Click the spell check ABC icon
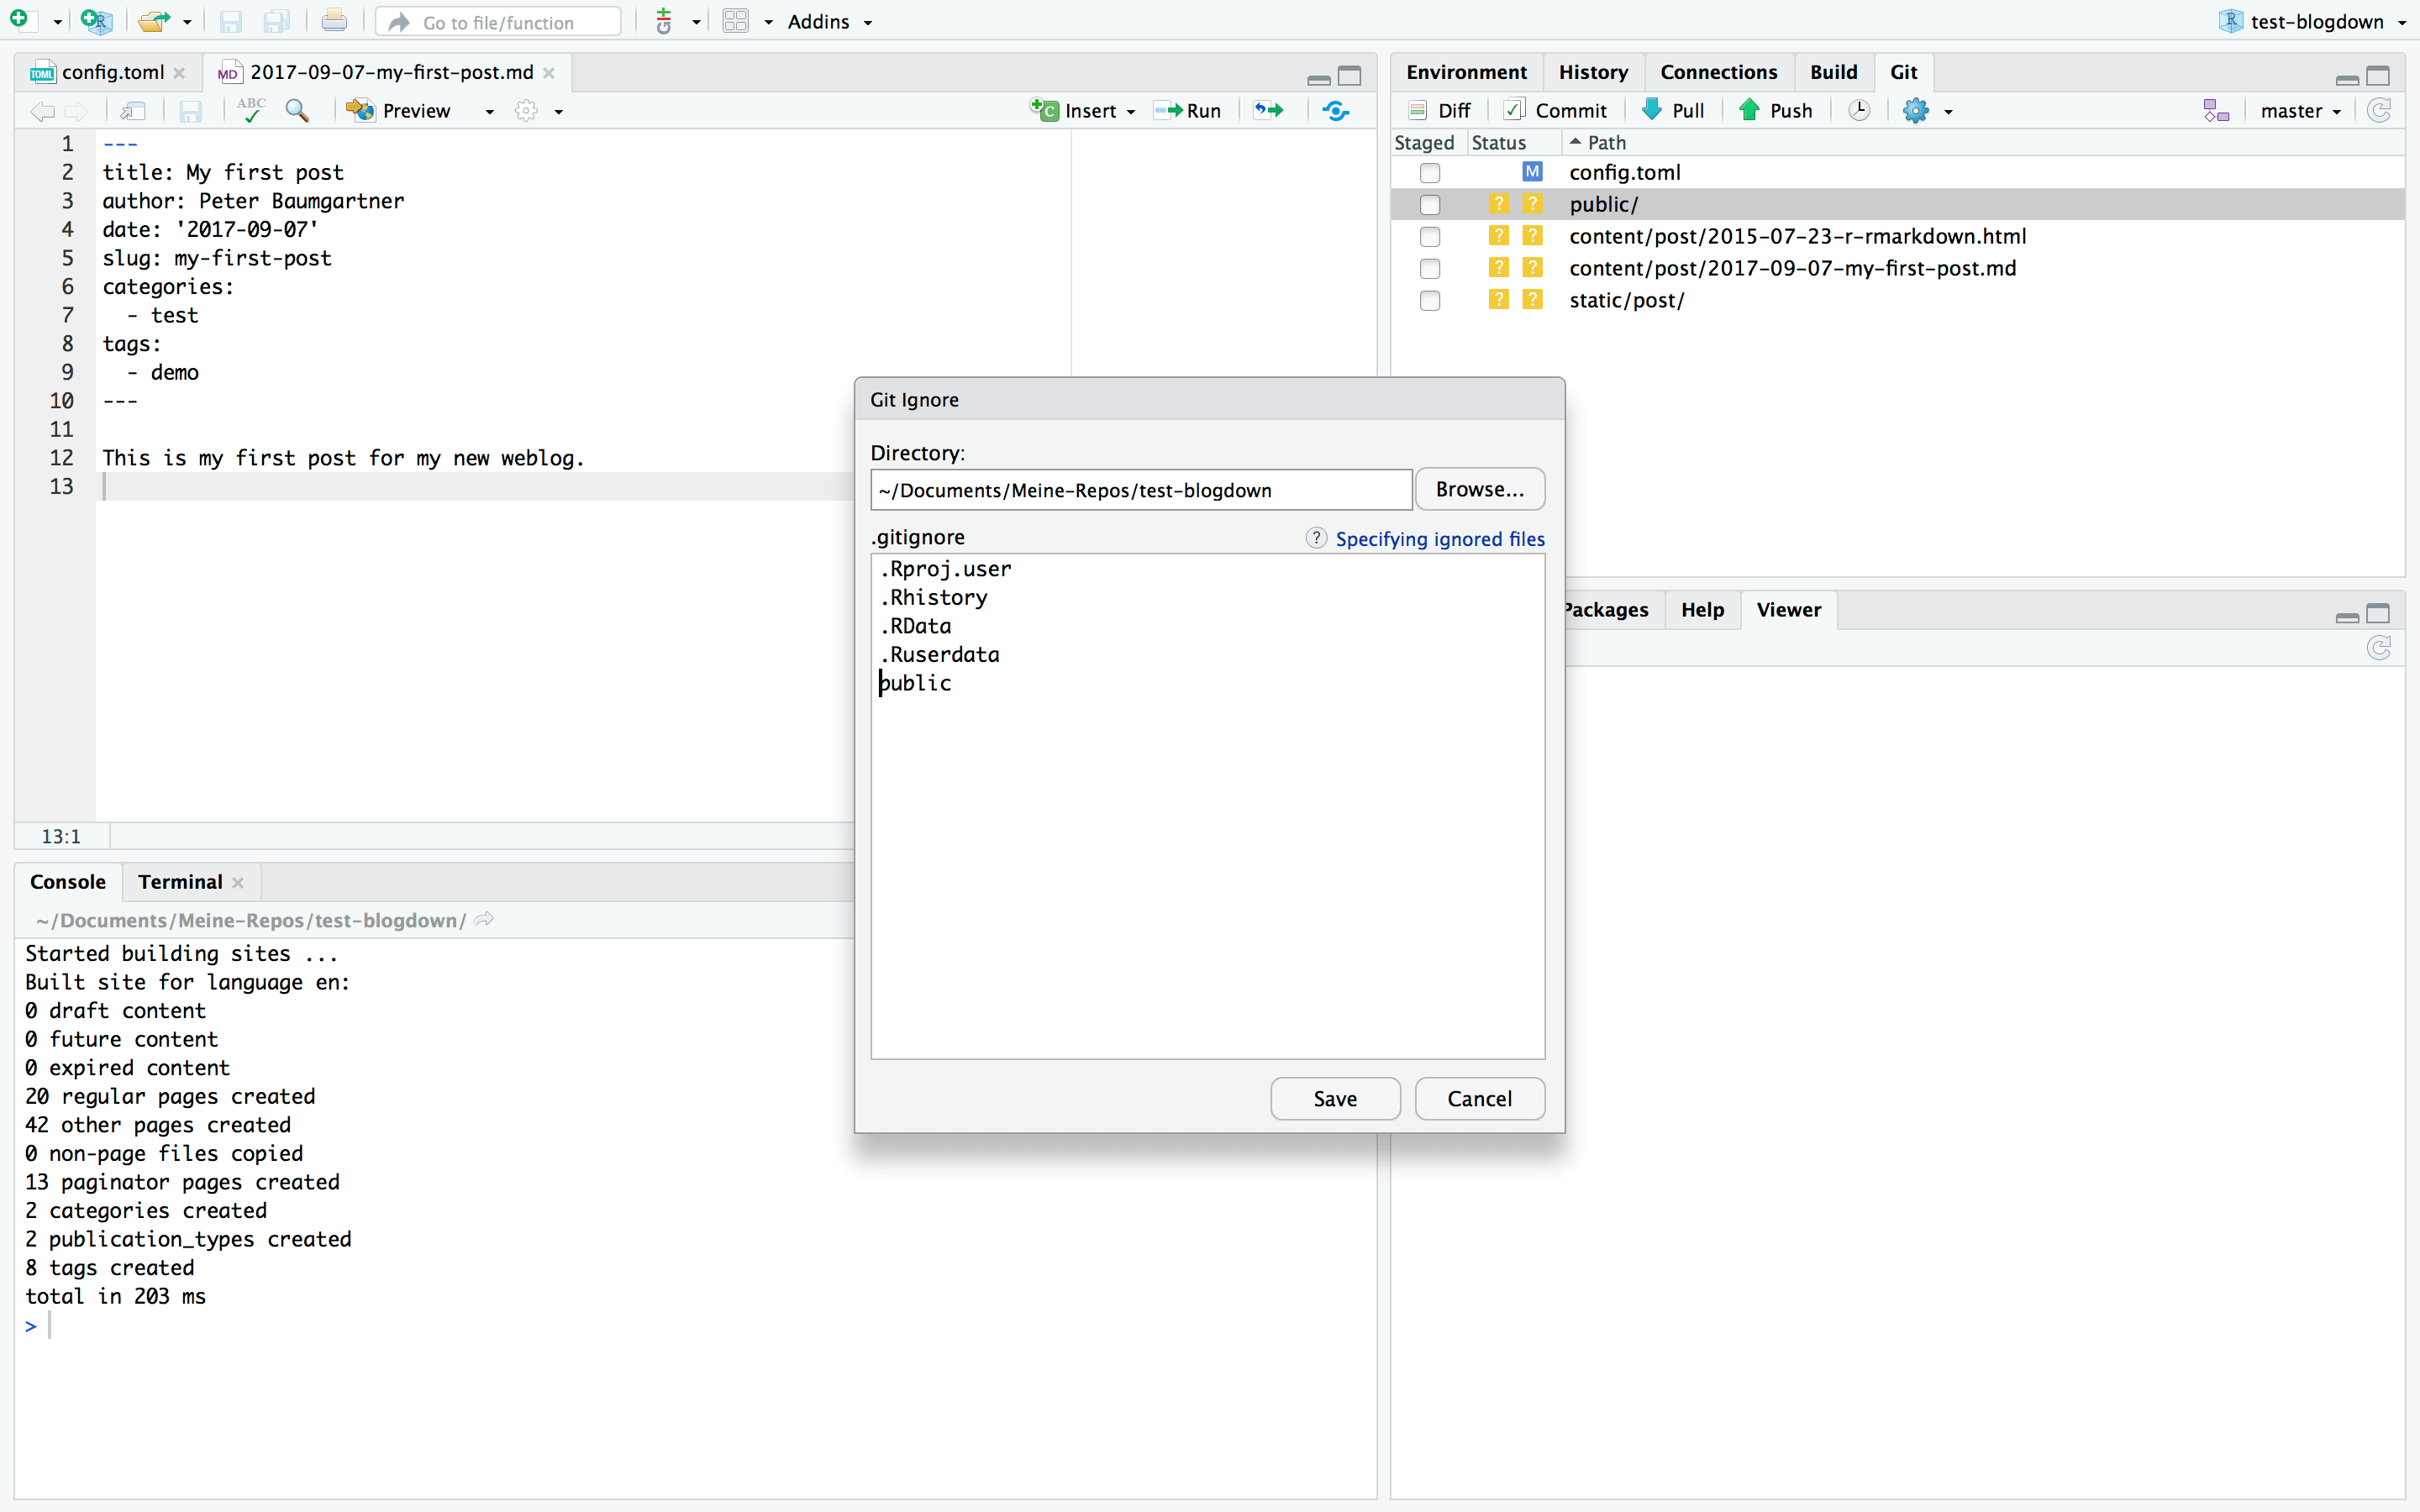 click(x=251, y=110)
